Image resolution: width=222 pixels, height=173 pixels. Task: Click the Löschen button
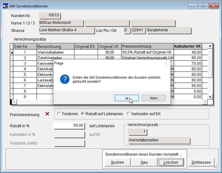pos(171,162)
